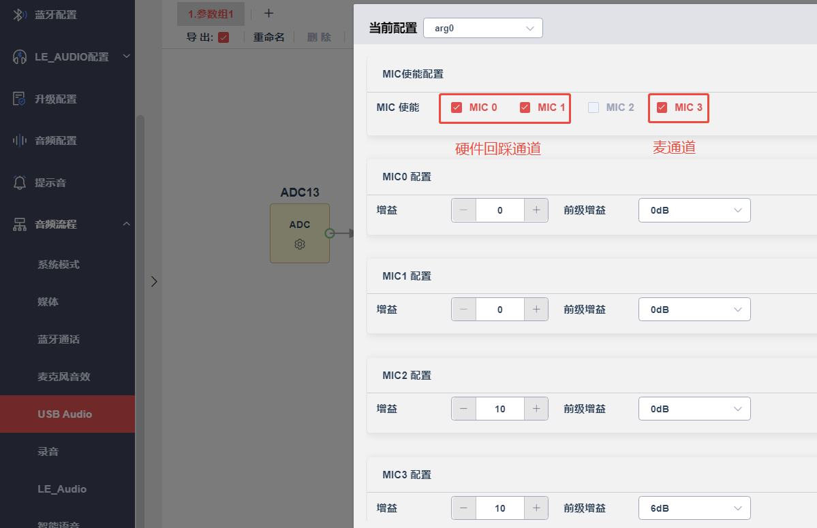Increase MIC3 增益 with the plus button
Screen dimensions: 817x528
click(536, 508)
